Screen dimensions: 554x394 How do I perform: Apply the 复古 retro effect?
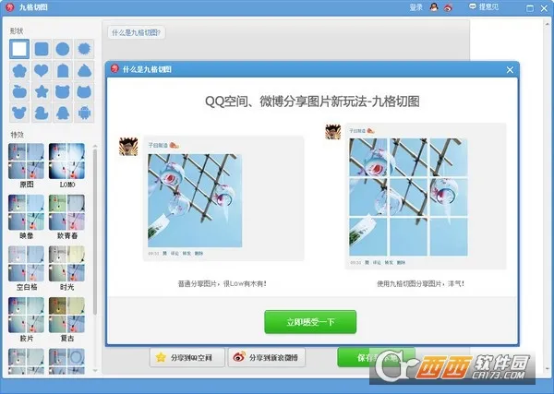click(66, 319)
